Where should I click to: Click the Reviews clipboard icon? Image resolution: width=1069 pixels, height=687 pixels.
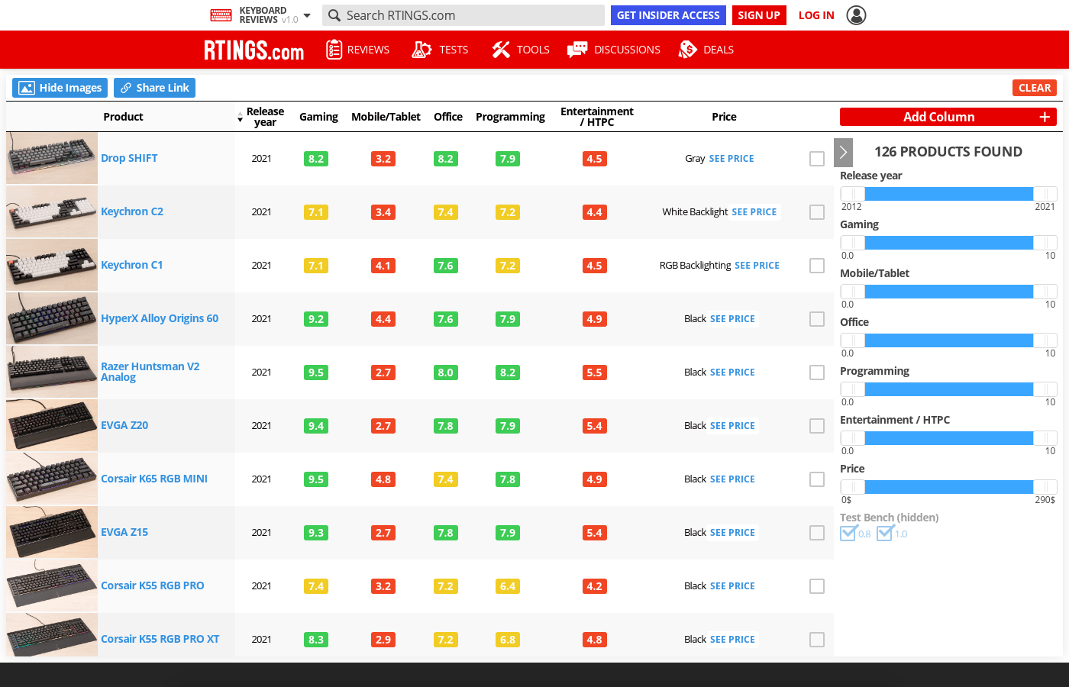pyautogui.click(x=334, y=50)
